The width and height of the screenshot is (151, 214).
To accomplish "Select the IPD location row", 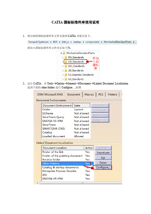I will tap(68, 175).
